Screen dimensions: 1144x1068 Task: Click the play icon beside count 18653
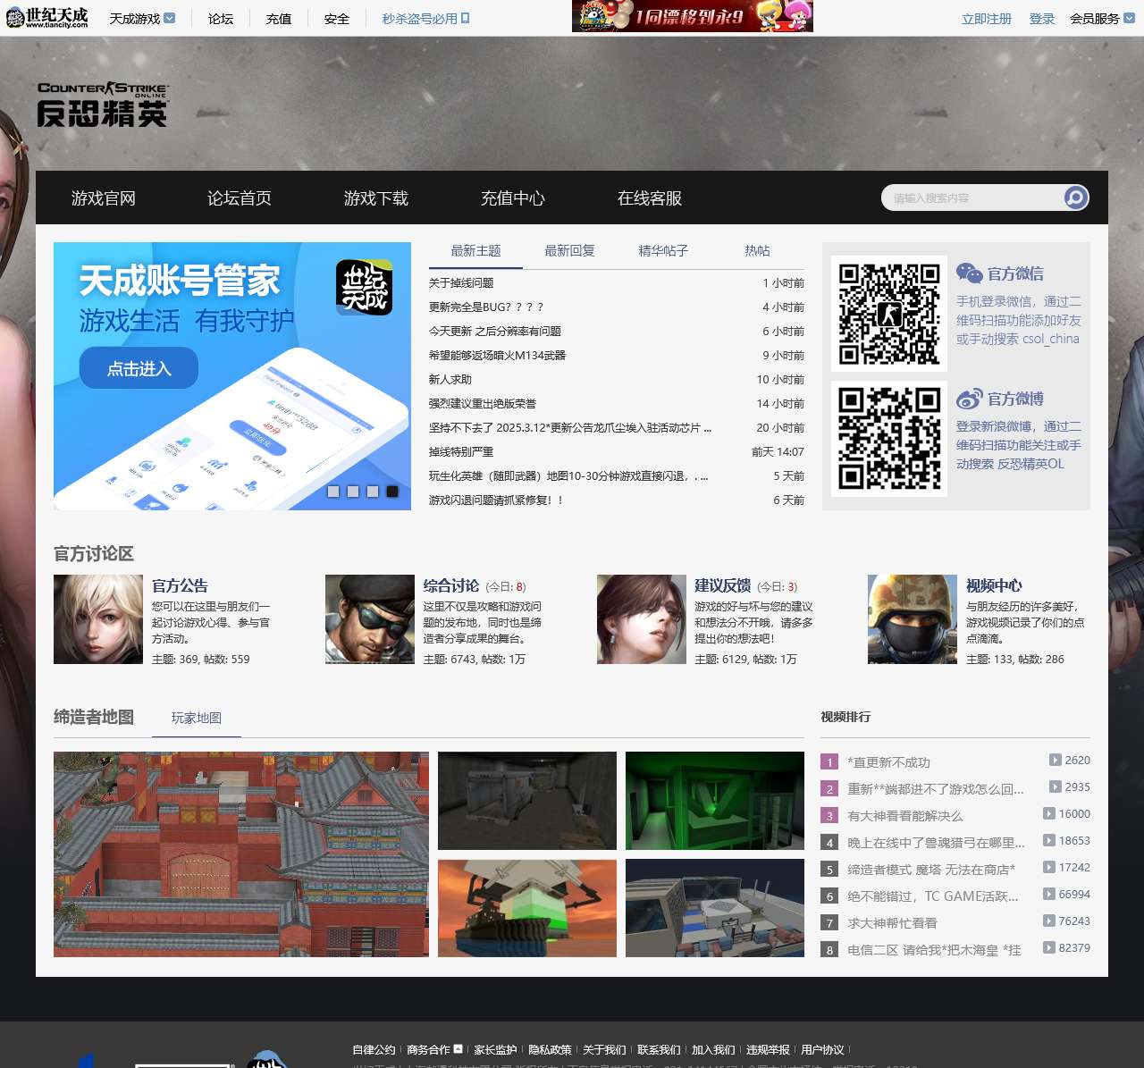[x=1049, y=841]
